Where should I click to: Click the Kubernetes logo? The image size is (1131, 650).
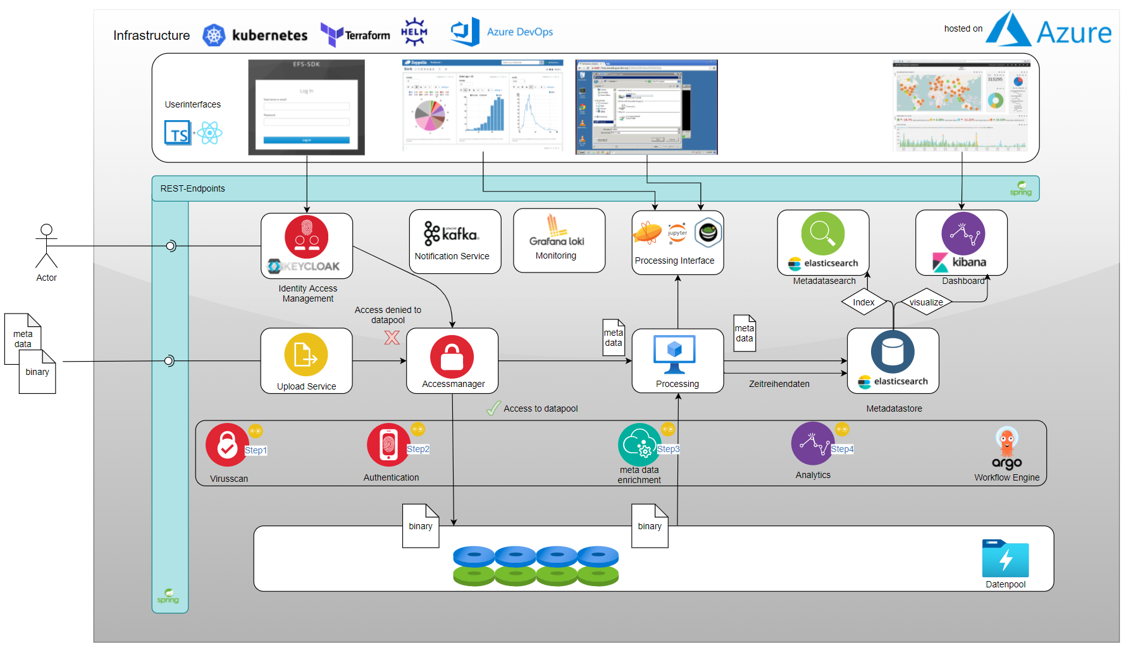coord(255,35)
